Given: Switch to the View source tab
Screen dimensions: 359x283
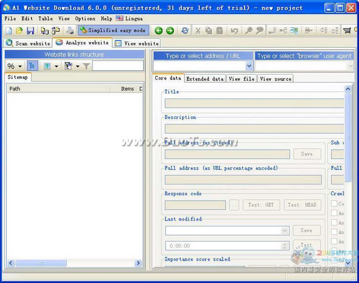Looking at the screenshot, I should [275, 79].
